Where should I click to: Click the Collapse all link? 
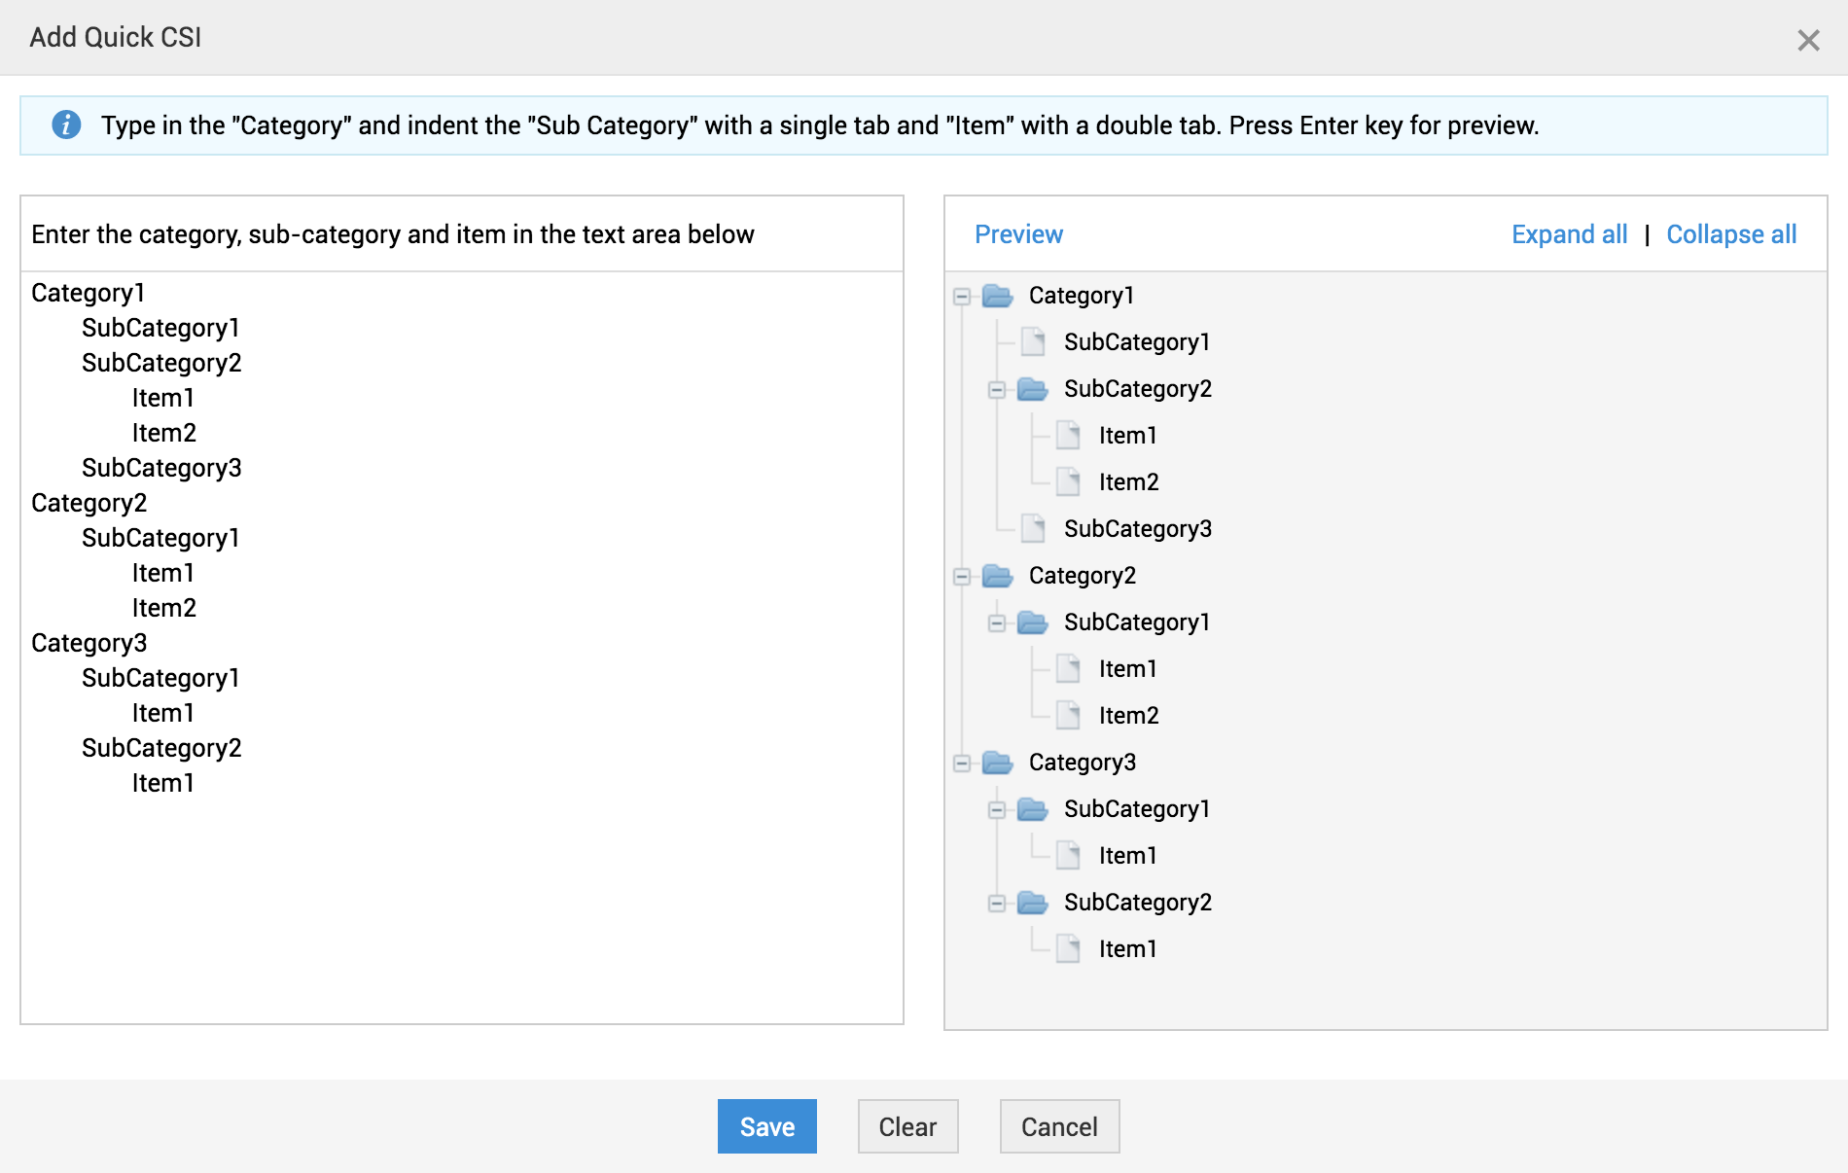click(1731, 234)
